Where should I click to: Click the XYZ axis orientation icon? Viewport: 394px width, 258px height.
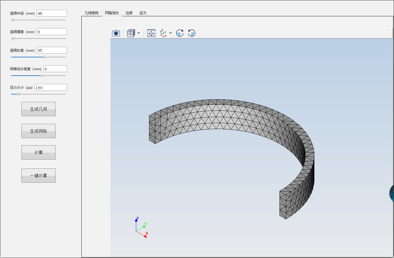tap(164, 33)
